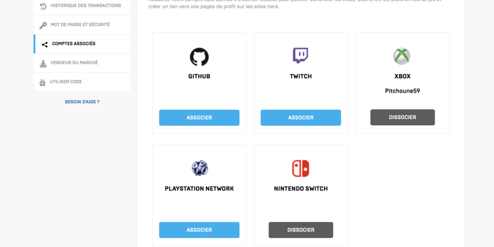Open Utiliser code menu item
This screenshot has height=247, width=494.
(x=82, y=82)
